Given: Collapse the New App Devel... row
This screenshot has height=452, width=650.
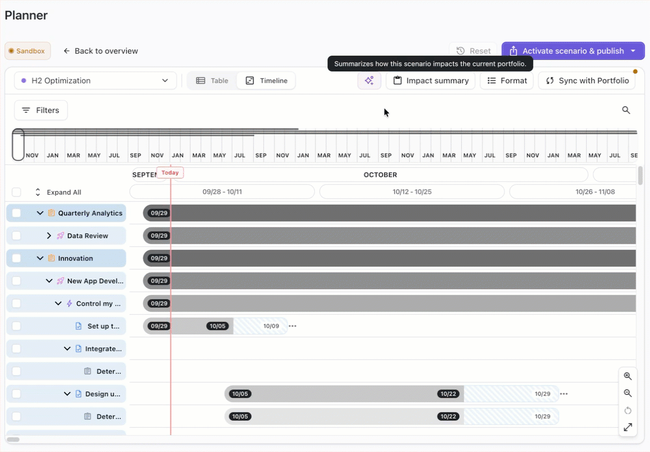Looking at the screenshot, I should tap(49, 280).
